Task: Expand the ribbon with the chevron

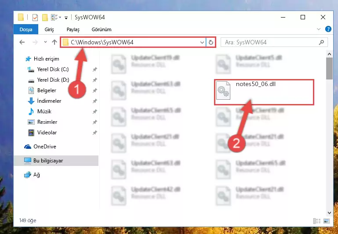Action: 319,29
